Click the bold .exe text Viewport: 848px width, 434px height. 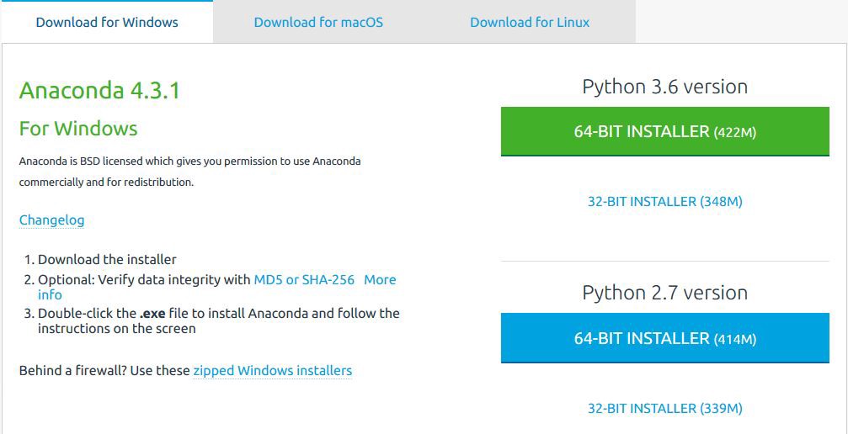(152, 314)
